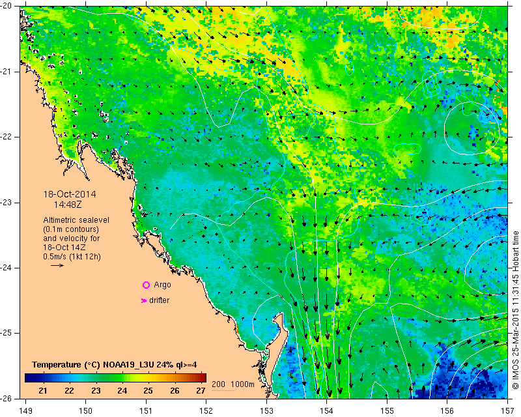521x417 pixels.
Task: Click colorbar tick label 25
Action: point(148,391)
